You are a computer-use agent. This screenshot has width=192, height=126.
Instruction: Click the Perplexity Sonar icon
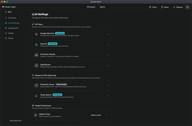[x=36, y=86]
